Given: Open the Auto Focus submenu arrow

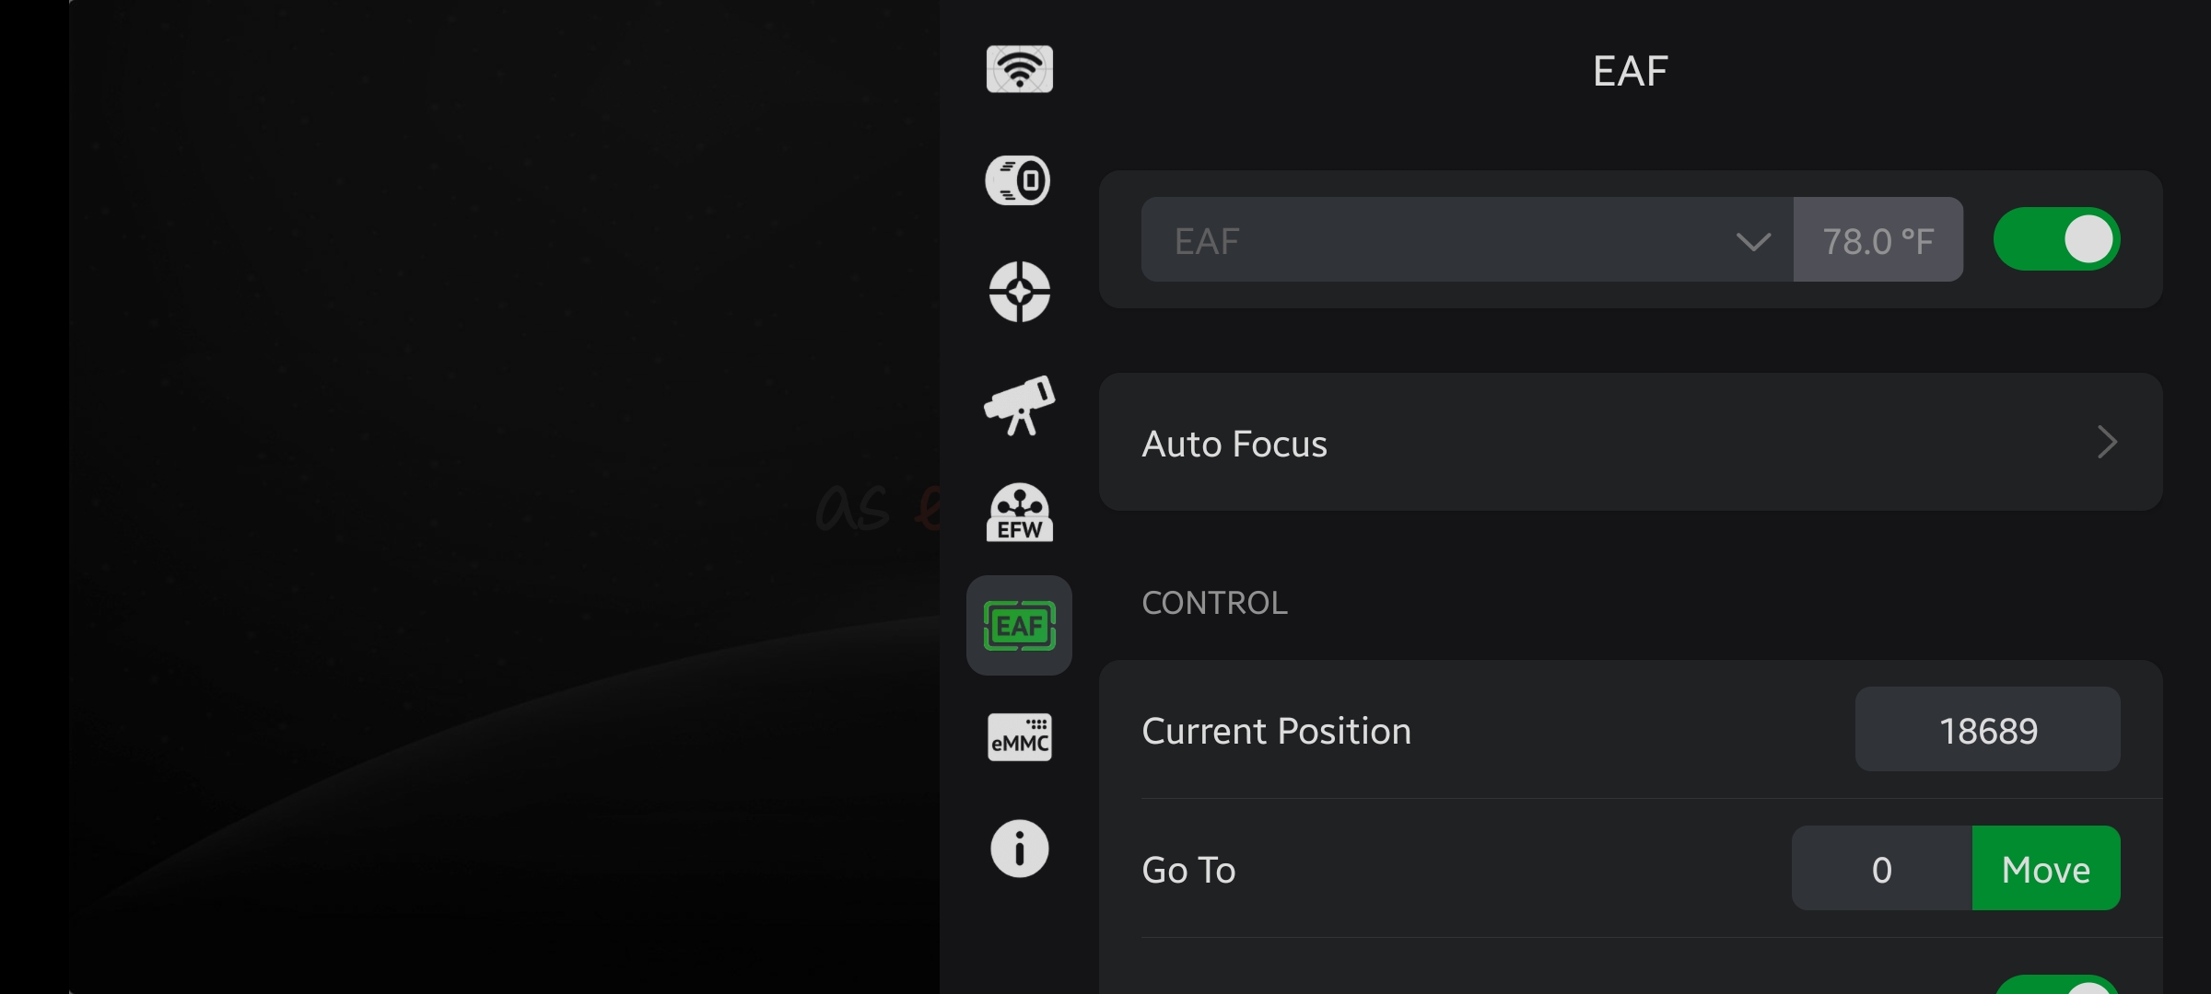Looking at the screenshot, I should 2107,442.
